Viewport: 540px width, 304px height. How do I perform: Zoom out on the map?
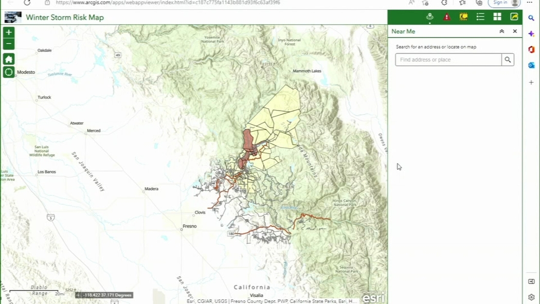click(9, 44)
